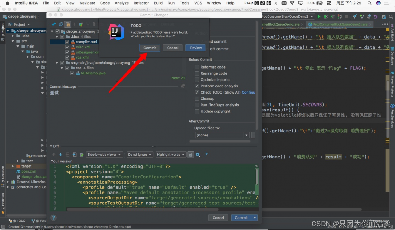
Task: Open the Highlight words dropdown
Action: pos(171,155)
